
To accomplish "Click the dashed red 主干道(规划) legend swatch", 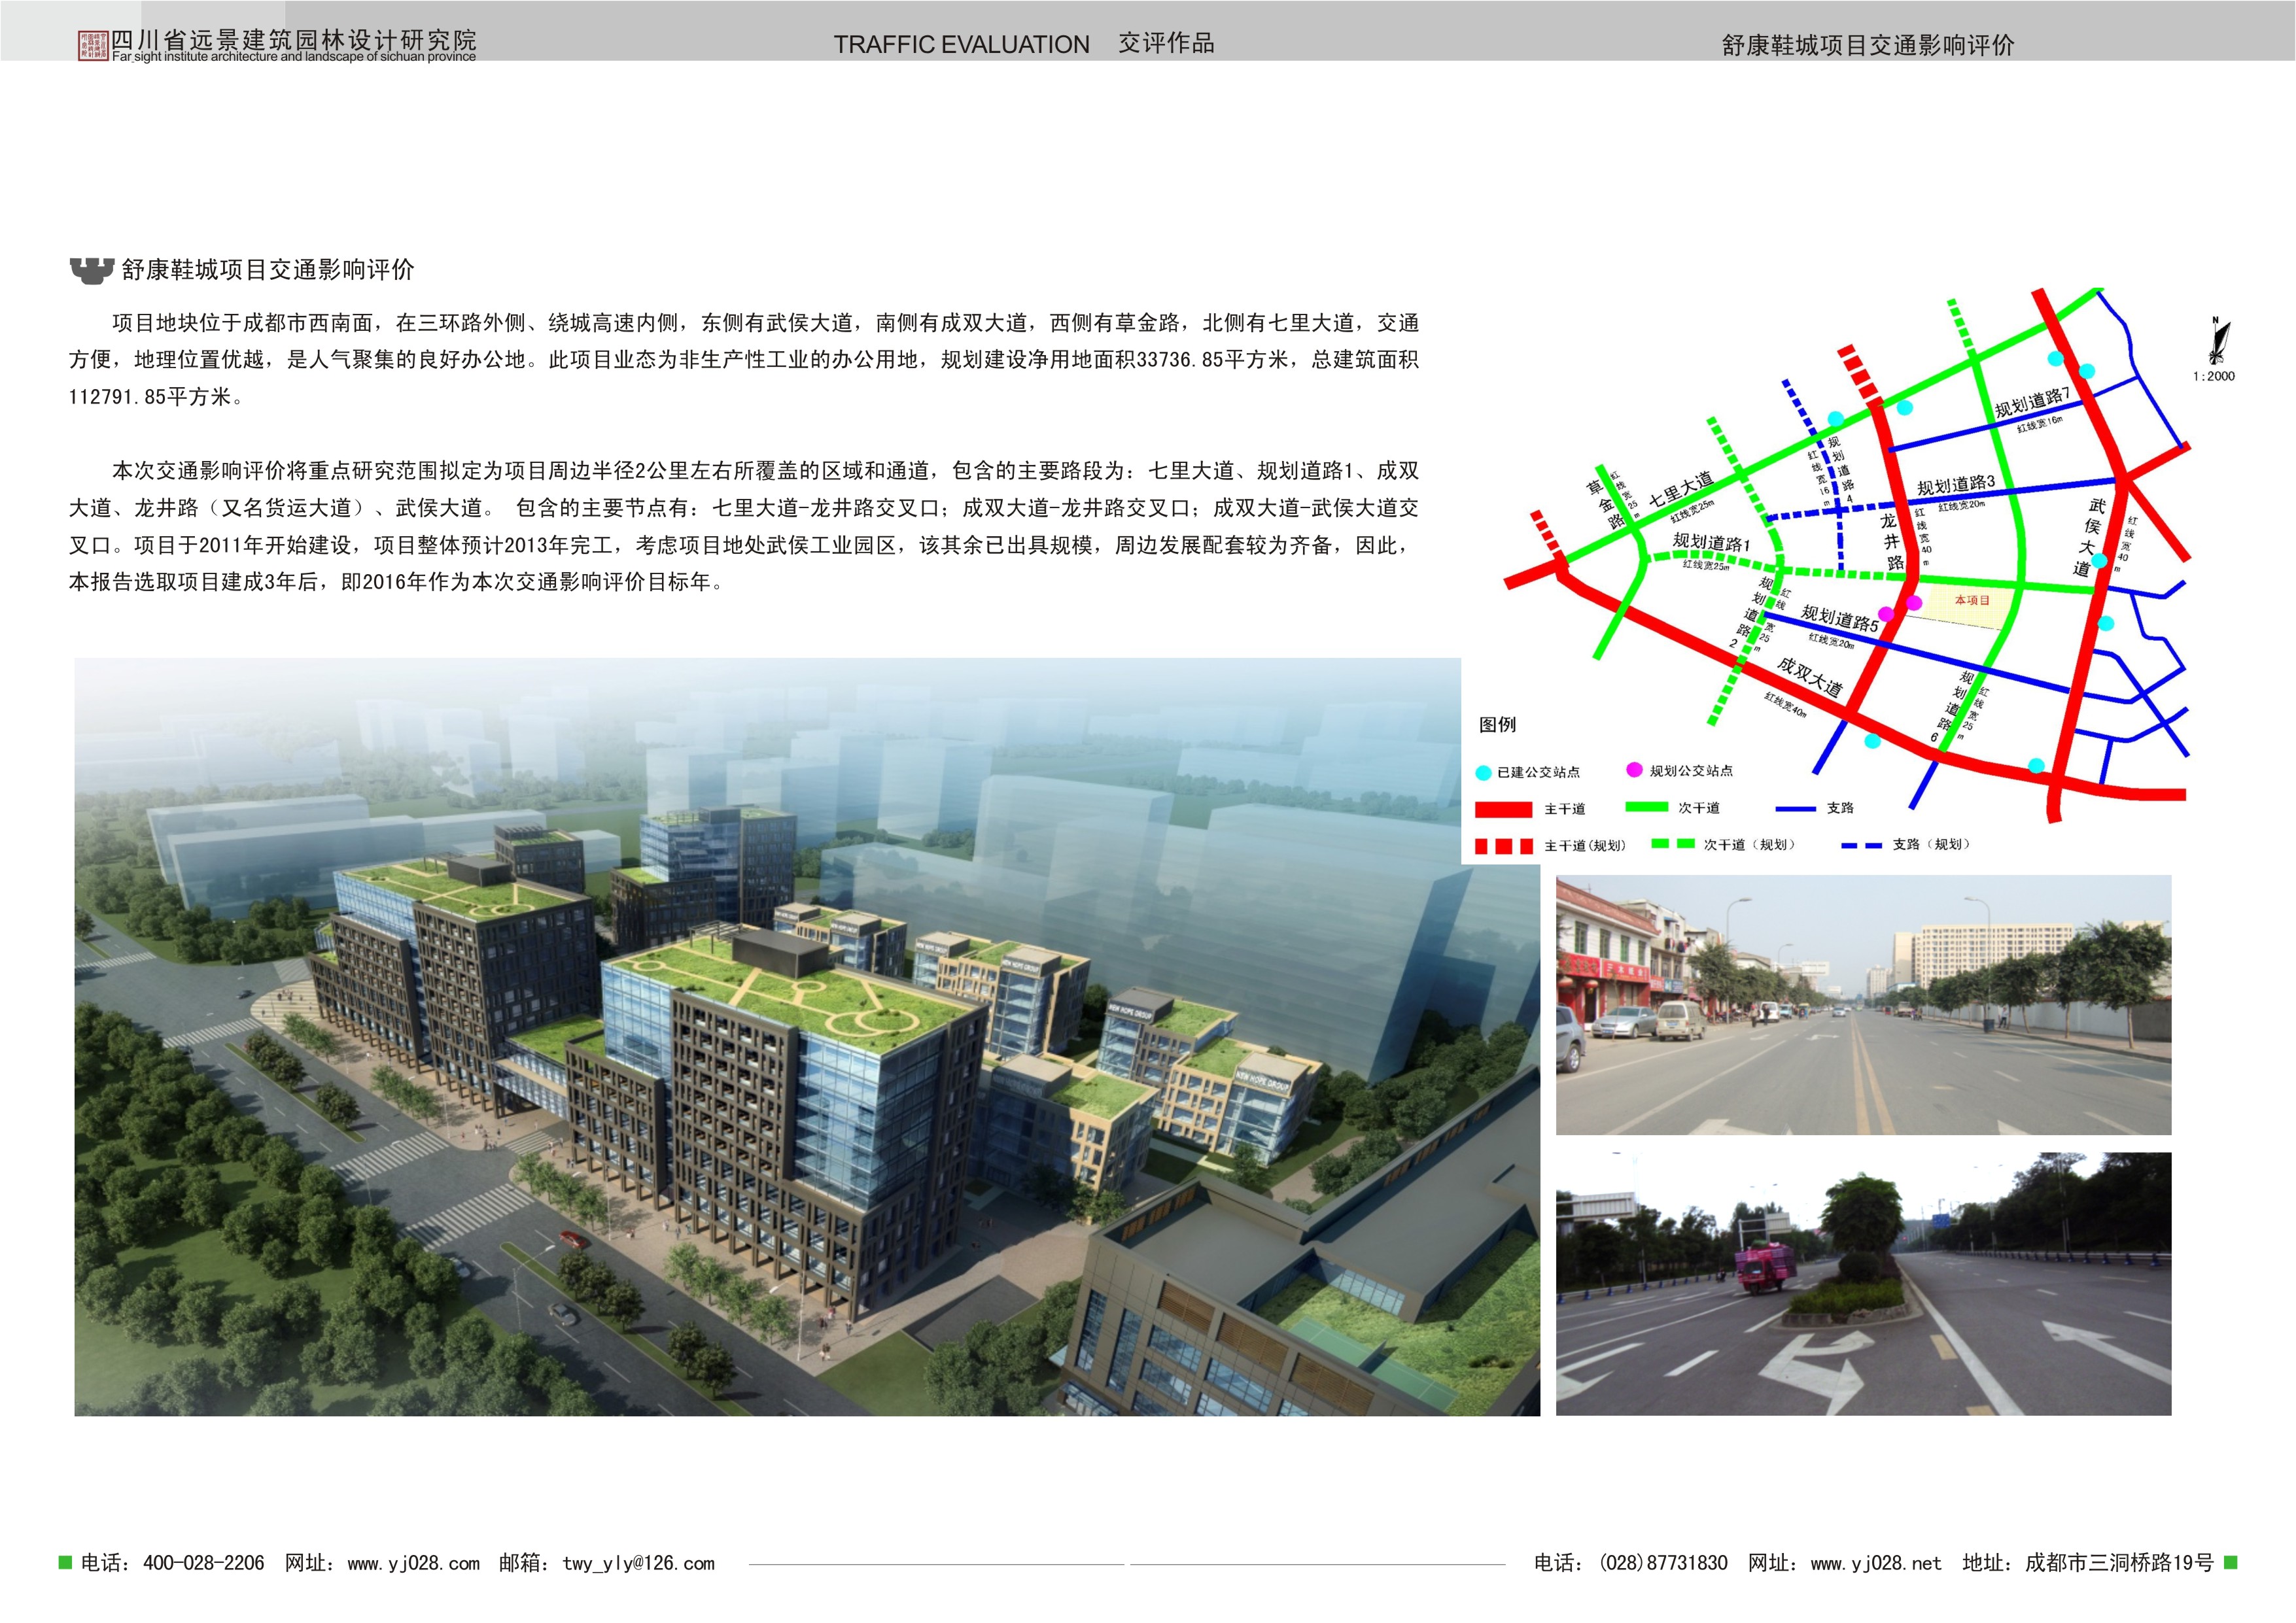I will click(1503, 846).
